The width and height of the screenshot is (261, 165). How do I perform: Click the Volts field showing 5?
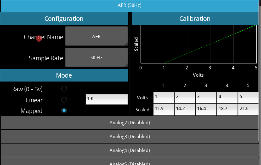248,97
